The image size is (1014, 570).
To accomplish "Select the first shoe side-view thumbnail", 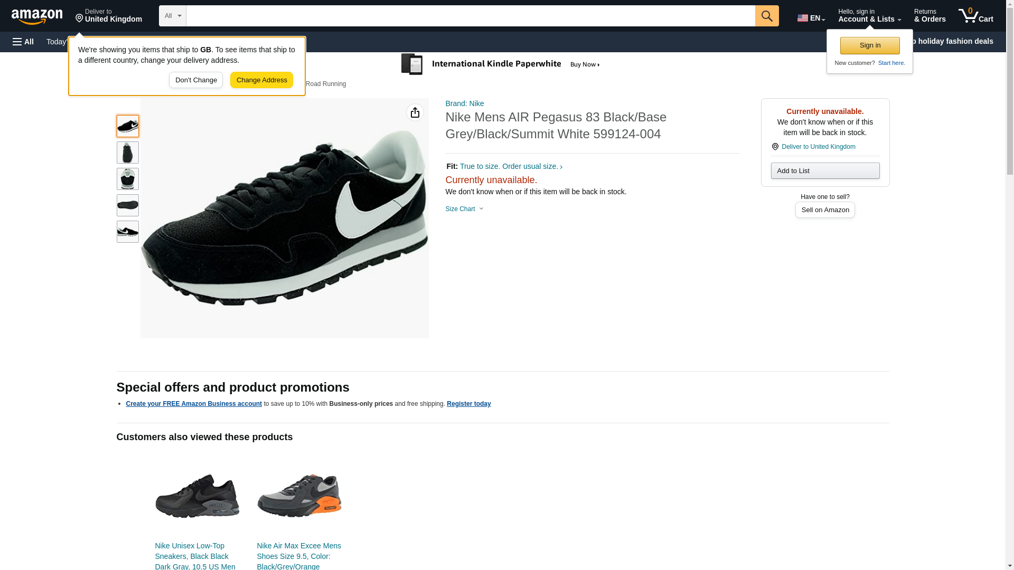I will click(x=127, y=126).
